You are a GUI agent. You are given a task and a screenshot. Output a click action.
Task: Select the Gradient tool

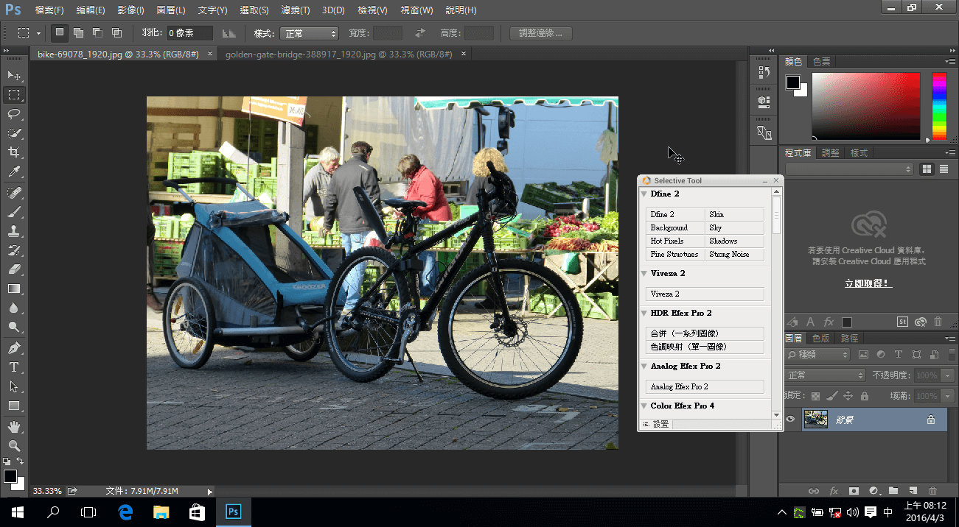point(15,289)
